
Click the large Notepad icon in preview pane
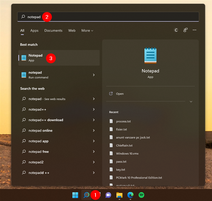[x=150, y=56]
